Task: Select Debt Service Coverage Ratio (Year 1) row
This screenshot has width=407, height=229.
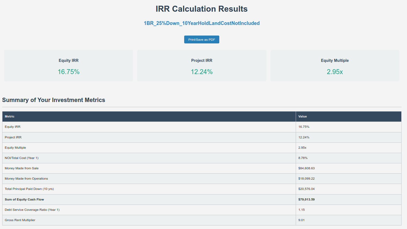Action: (x=202, y=210)
